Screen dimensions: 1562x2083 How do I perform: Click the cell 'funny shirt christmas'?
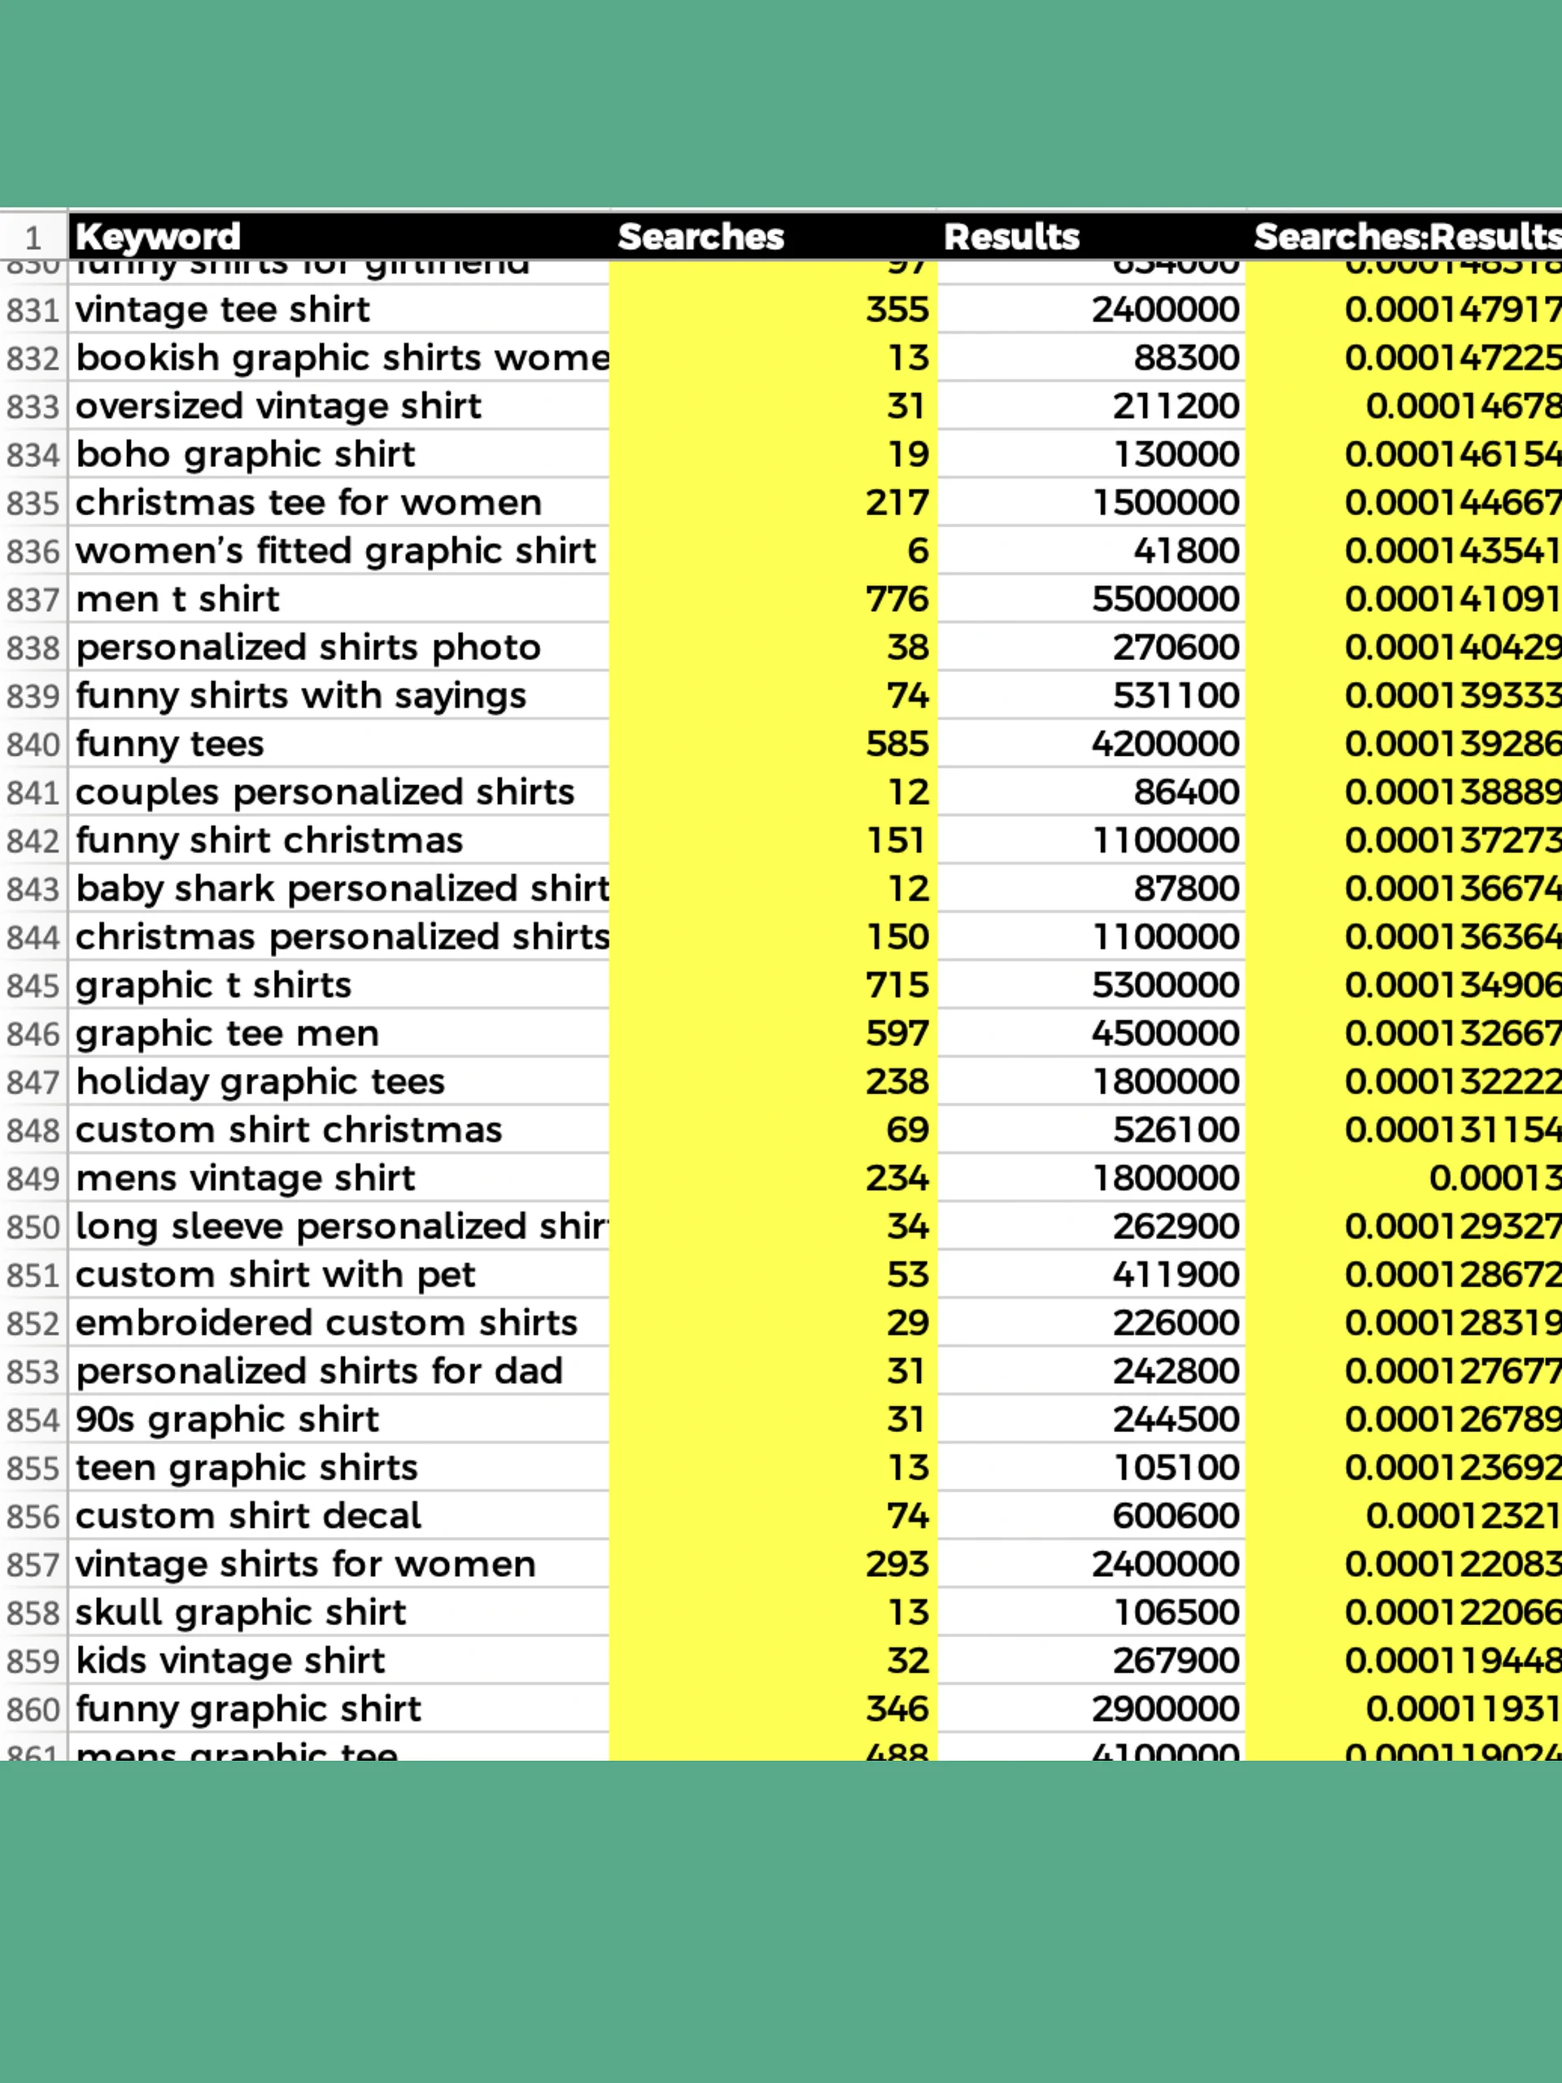pyautogui.click(x=339, y=841)
